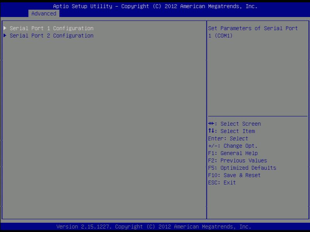Screen dimensions: 310x232
Task: Click '+/-: Change Opt.' hint line
Action: [233, 146]
